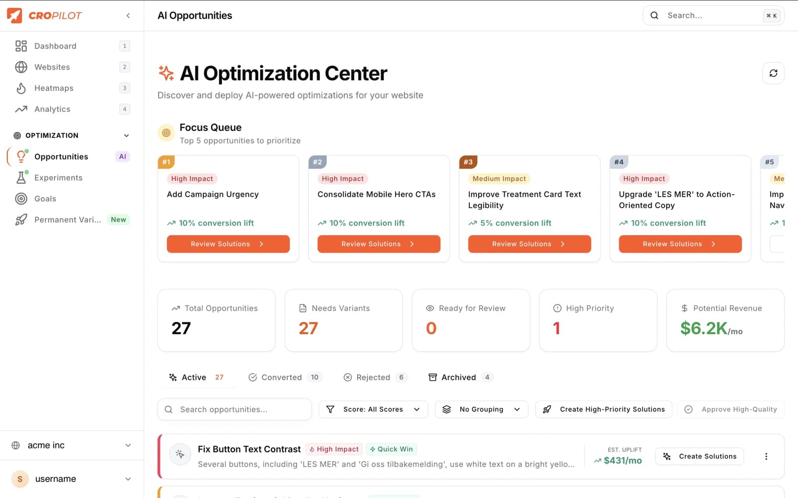Expand the acme inc workspace switcher
798x498 pixels.
[x=71, y=445]
